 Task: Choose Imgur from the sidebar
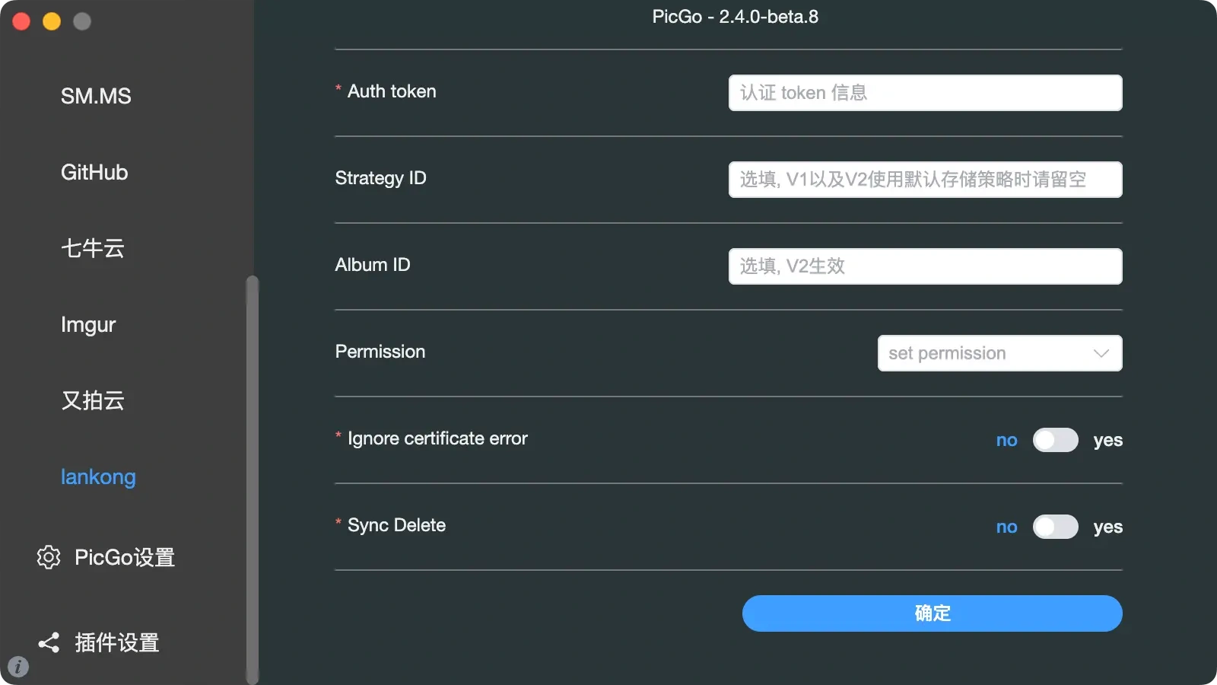coord(88,324)
